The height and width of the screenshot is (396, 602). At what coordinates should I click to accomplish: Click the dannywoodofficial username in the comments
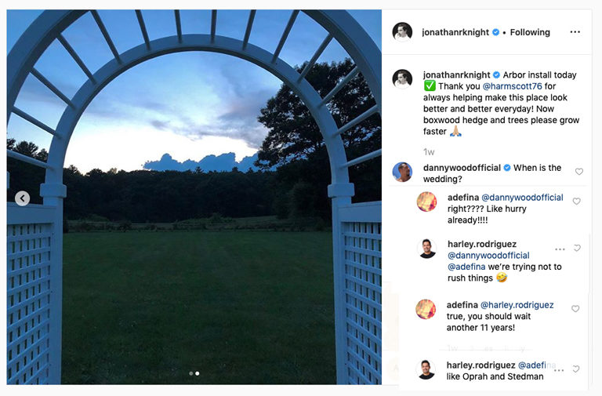[462, 168]
